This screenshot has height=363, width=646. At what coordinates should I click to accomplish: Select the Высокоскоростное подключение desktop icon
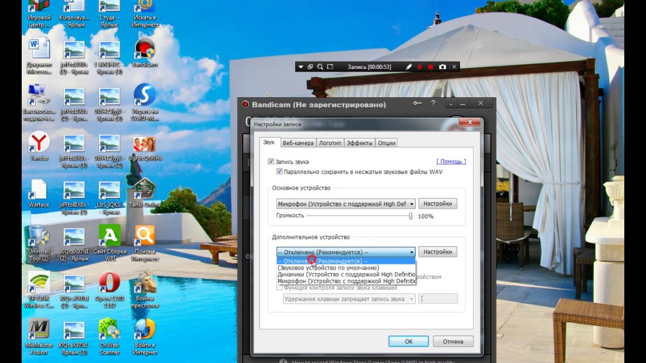[x=39, y=103]
